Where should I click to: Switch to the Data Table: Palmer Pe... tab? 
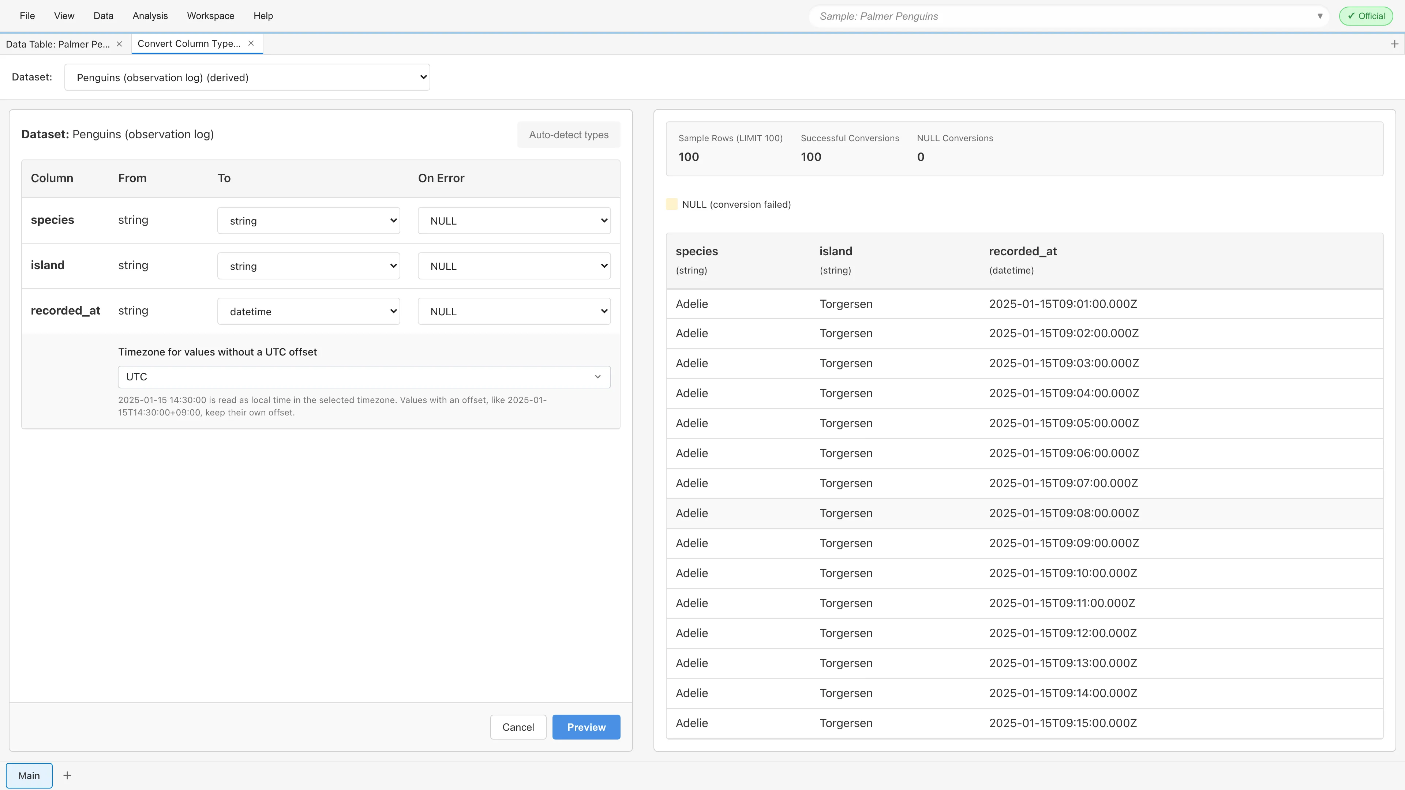click(x=58, y=44)
